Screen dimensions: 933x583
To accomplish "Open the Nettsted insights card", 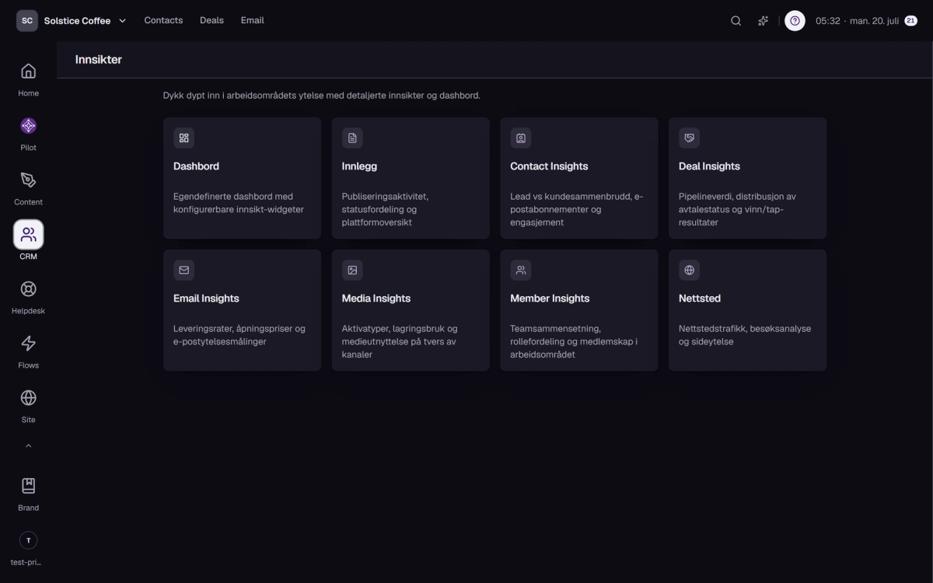I will coord(747,310).
